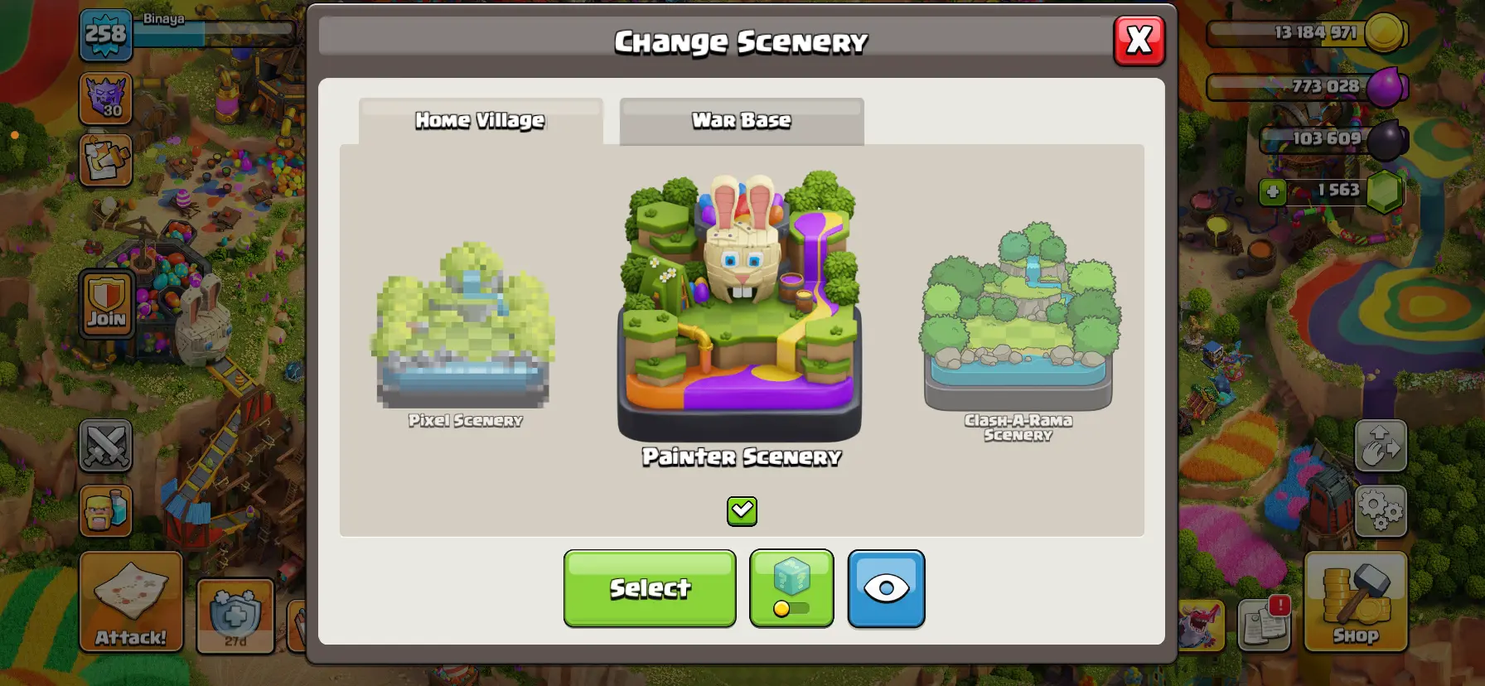Click the green Select button

point(650,588)
